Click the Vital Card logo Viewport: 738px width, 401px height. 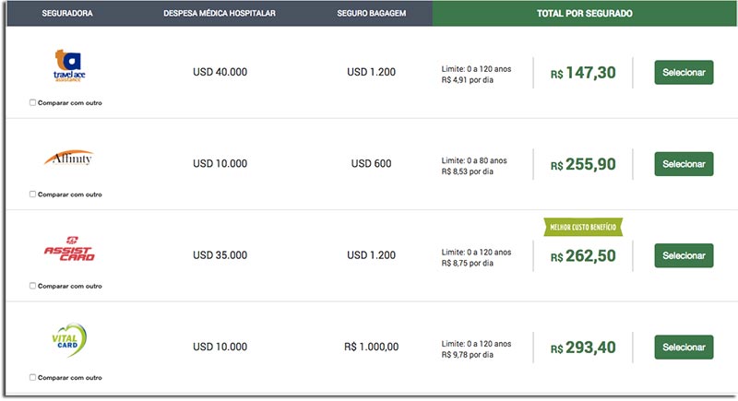click(69, 340)
